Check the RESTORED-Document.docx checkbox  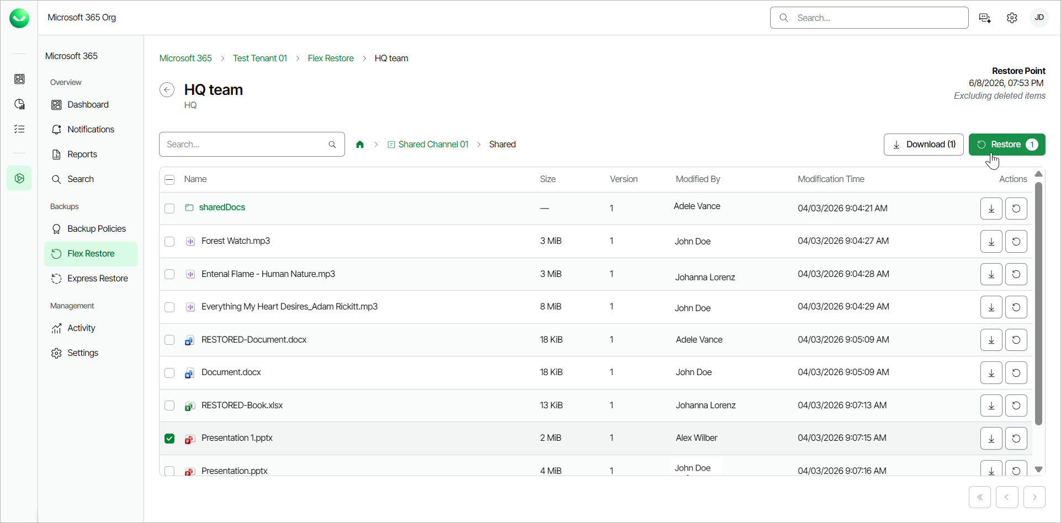tap(169, 340)
